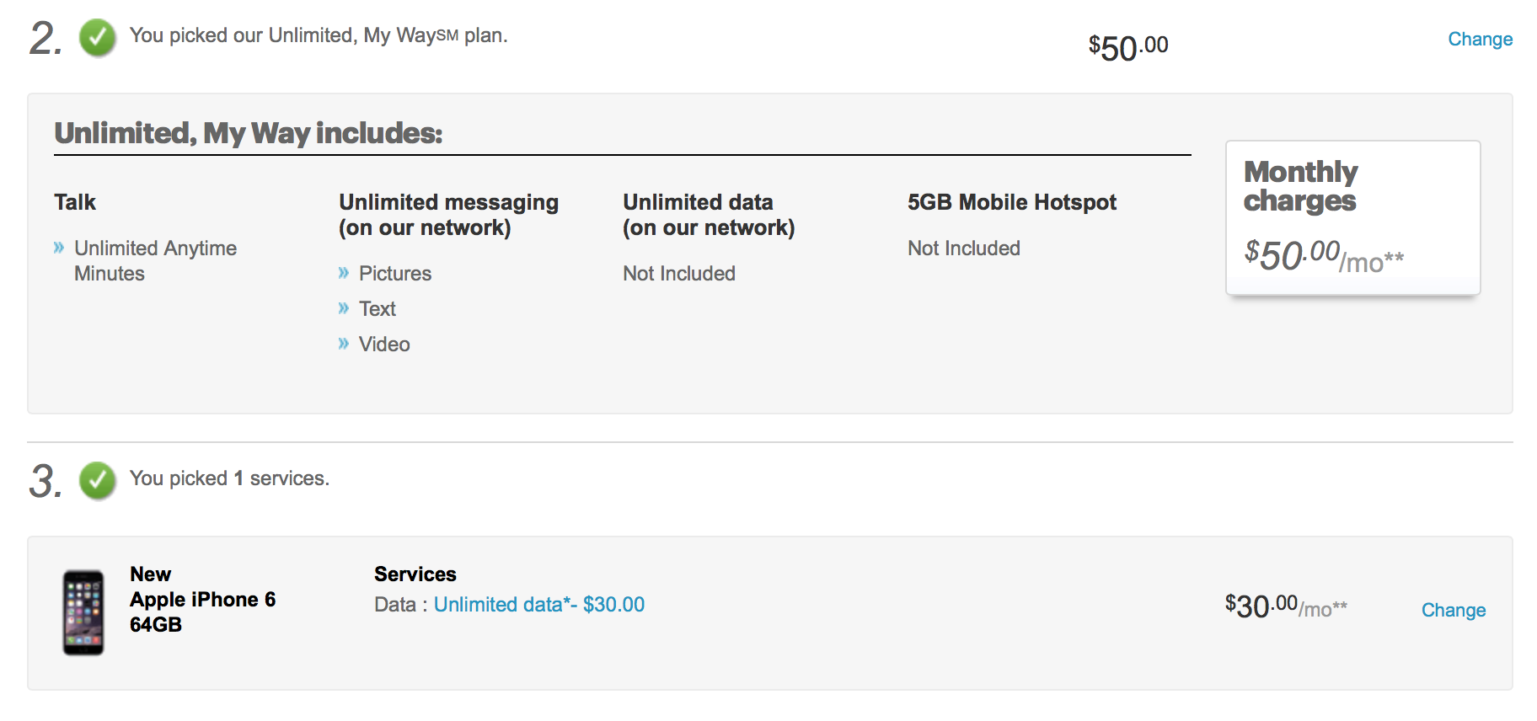Image resolution: width=1537 pixels, height=721 pixels.
Task: Click the chevron bullet before Unlimited Anytime Minutes
Action: click(59, 248)
